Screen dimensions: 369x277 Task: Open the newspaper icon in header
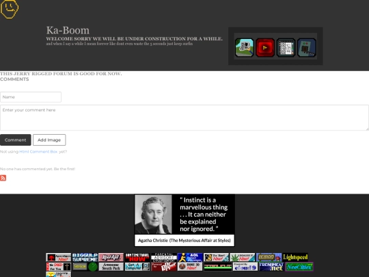(x=244, y=48)
